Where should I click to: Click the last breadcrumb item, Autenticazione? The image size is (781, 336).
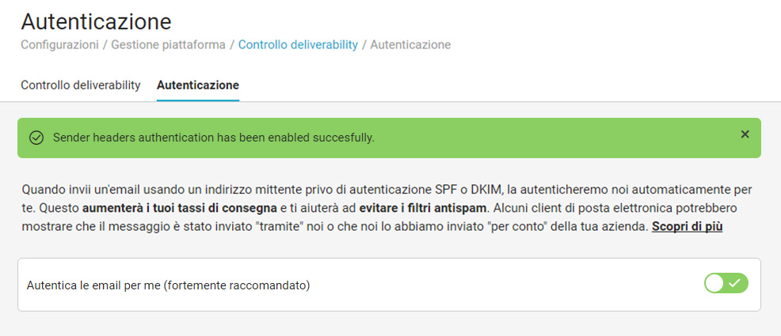(410, 45)
